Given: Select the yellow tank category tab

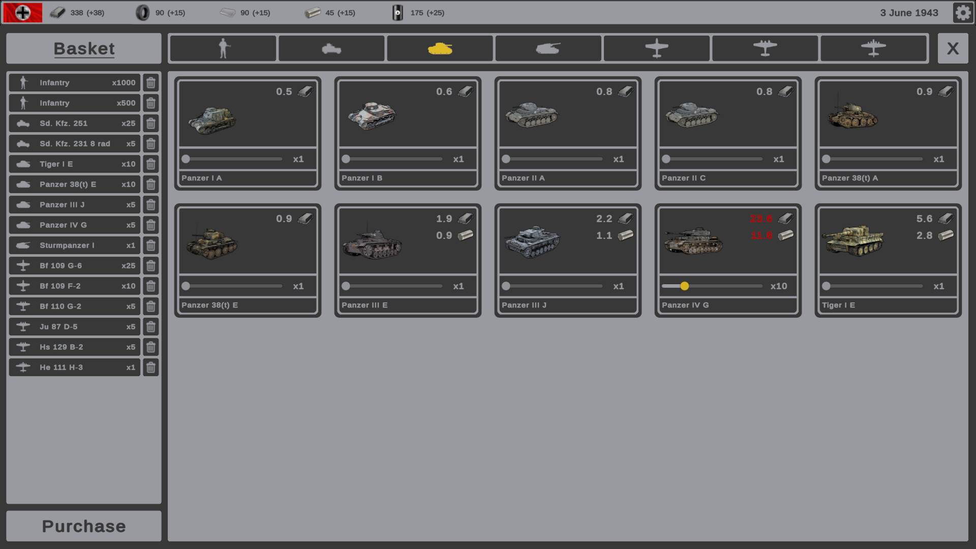Looking at the screenshot, I should click(x=440, y=49).
